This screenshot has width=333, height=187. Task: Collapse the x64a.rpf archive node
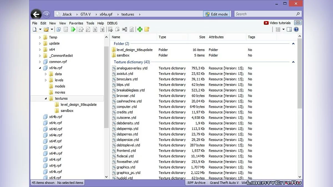40,68
